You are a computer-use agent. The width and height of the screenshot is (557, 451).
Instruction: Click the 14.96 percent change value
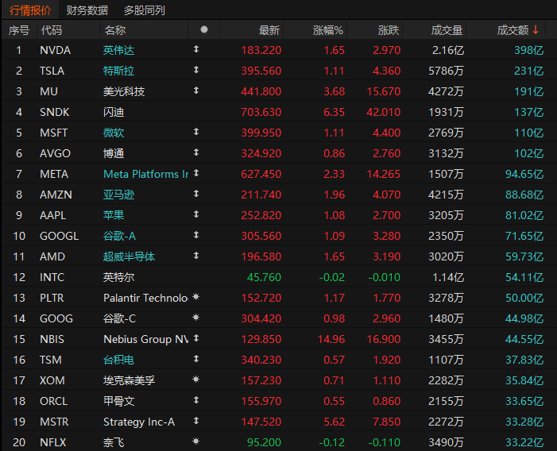click(x=331, y=339)
